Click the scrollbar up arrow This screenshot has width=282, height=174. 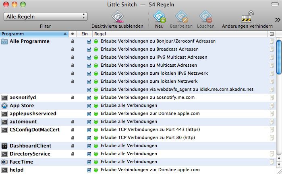[279, 158]
